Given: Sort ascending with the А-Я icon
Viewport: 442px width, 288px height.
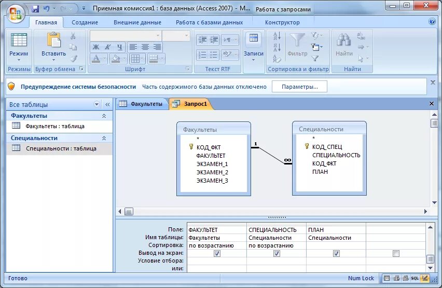Looking at the screenshot, I should [x=277, y=36].
